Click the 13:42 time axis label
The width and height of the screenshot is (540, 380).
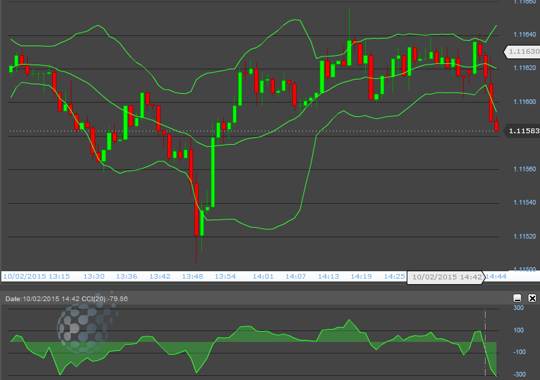pos(160,277)
